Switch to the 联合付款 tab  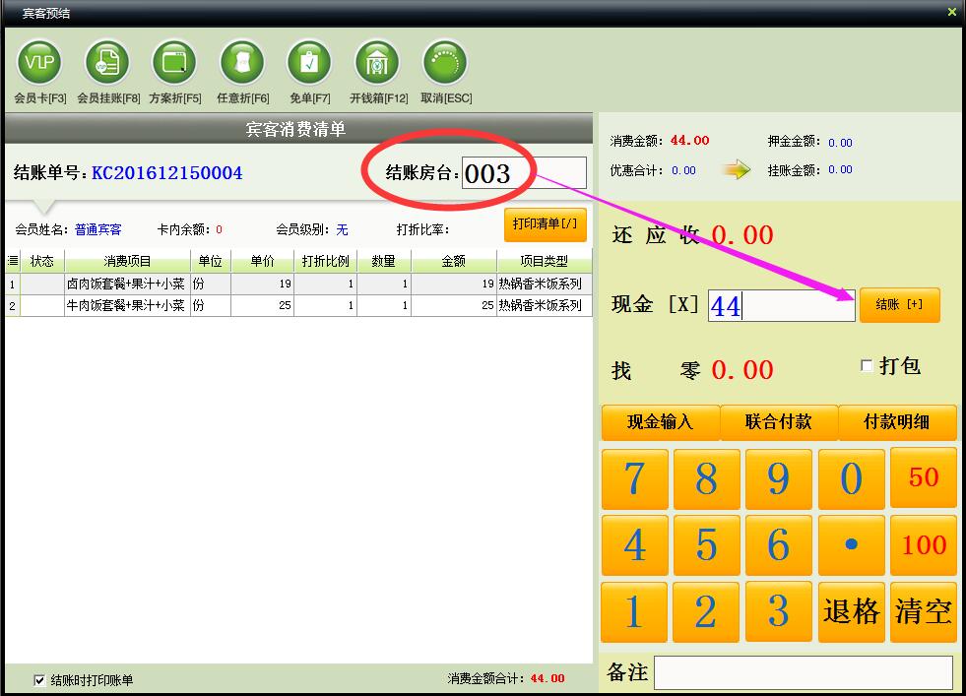[779, 422]
